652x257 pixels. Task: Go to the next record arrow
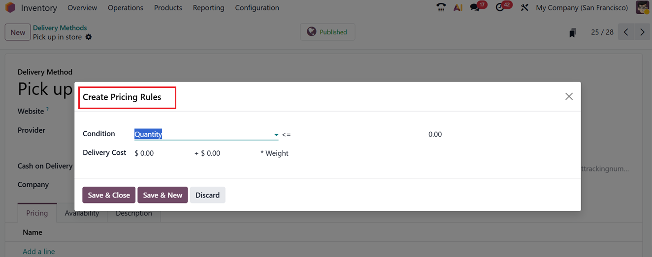click(642, 32)
